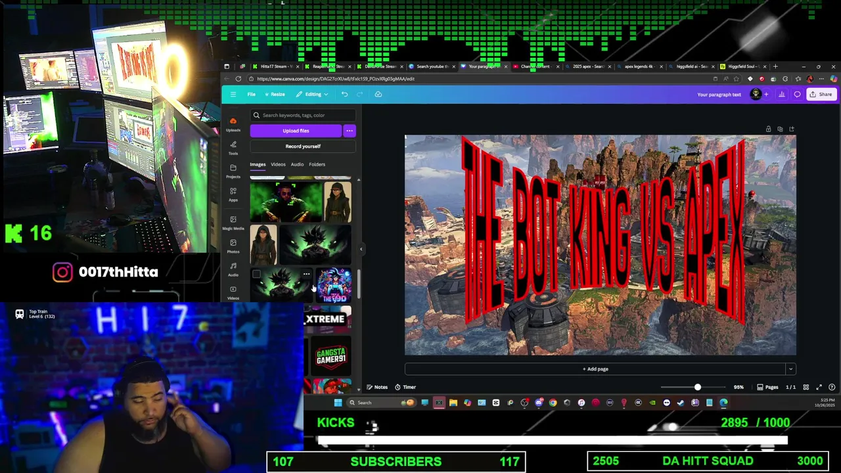The height and width of the screenshot is (473, 841).
Task: Open the three-dot menu on hovered image
Action: (x=306, y=274)
